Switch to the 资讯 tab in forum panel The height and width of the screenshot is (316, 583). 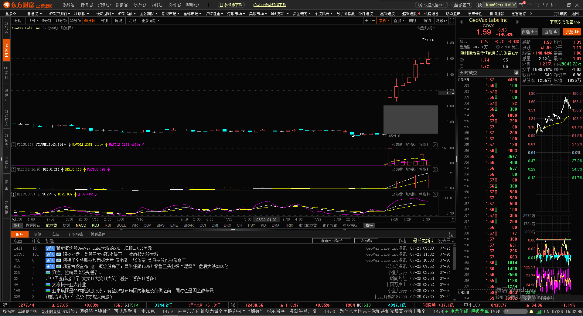pyautogui.click(x=38, y=234)
